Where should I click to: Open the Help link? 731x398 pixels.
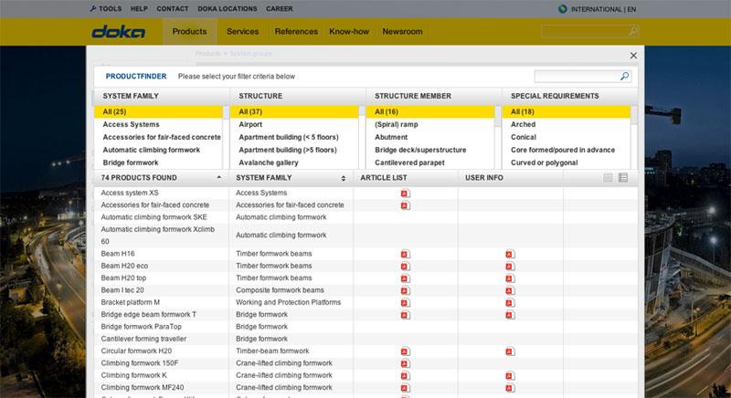(x=139, y=9)
